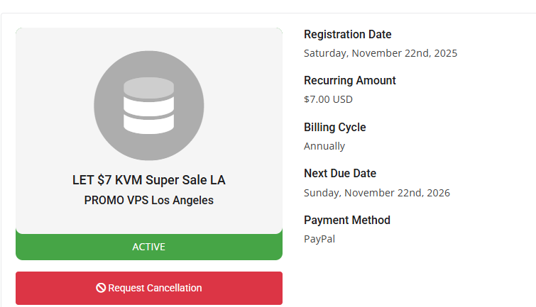
Task: Click the green ACTIVE status bar
Action: click(149, 247)
